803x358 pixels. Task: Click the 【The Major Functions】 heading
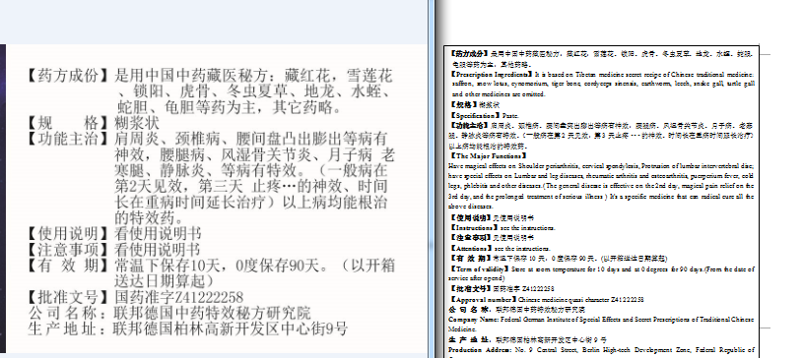[x=488, y=156]
